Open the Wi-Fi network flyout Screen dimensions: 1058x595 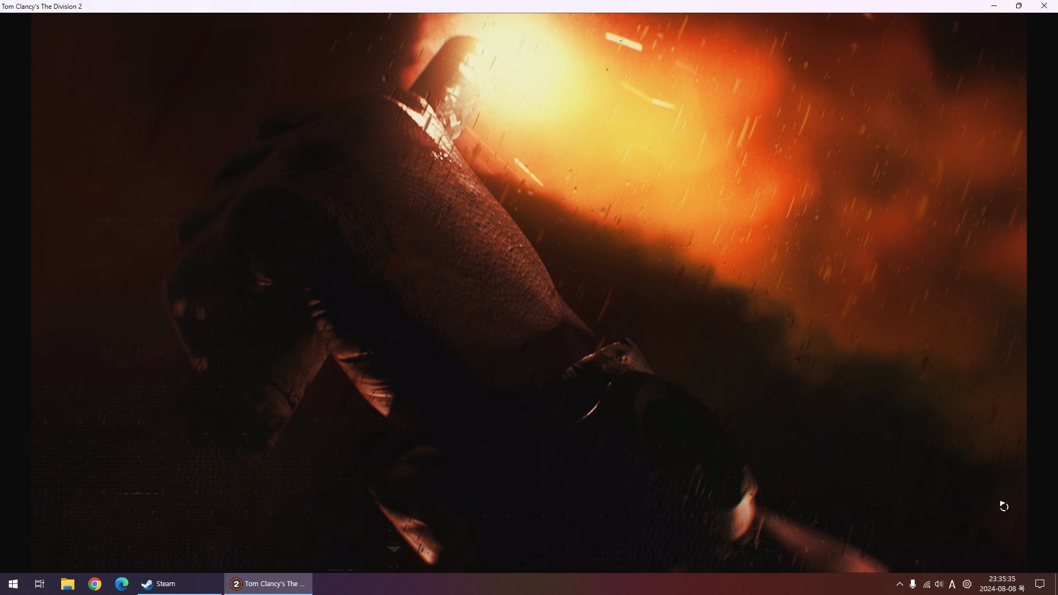point(926,585)
